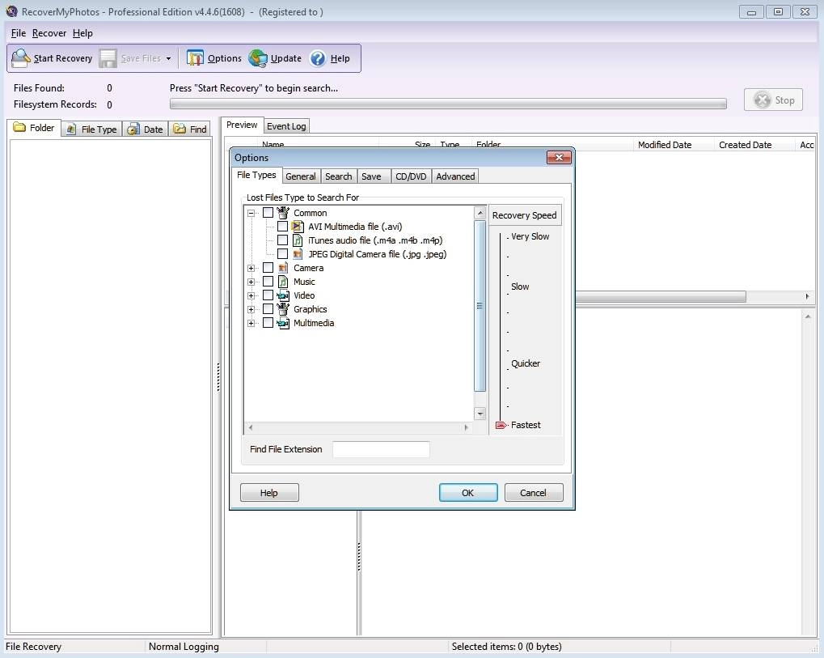This screenshot has width=824, height=658.
Task: Click the Multimedia category icon
Action: pos(283,323)
